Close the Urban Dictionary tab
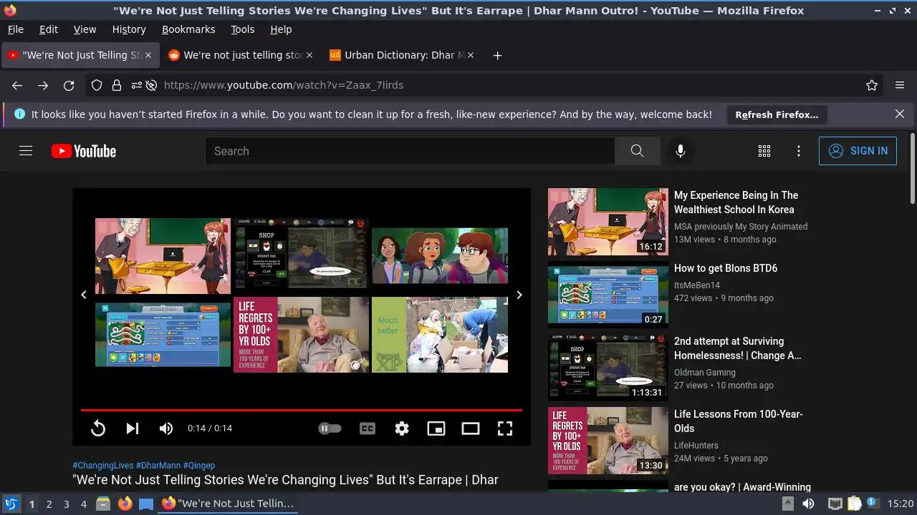 (x=470, y=55)
